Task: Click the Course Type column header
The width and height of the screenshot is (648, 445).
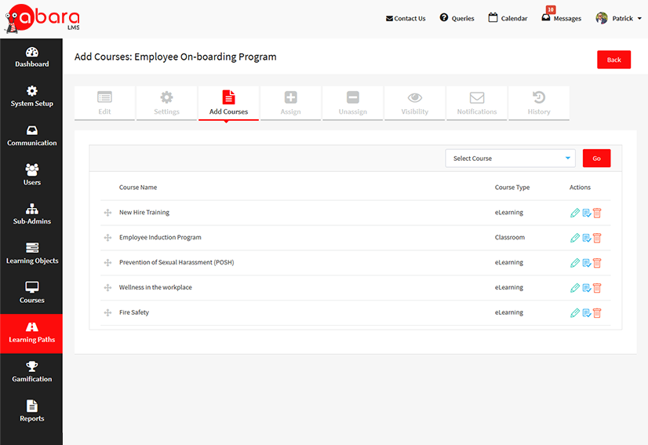Action: click(x=512, y=188)
